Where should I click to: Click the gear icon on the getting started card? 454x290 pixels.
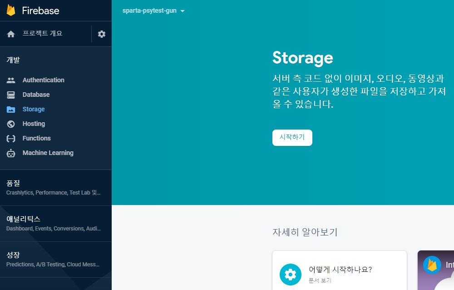(291, 275)
